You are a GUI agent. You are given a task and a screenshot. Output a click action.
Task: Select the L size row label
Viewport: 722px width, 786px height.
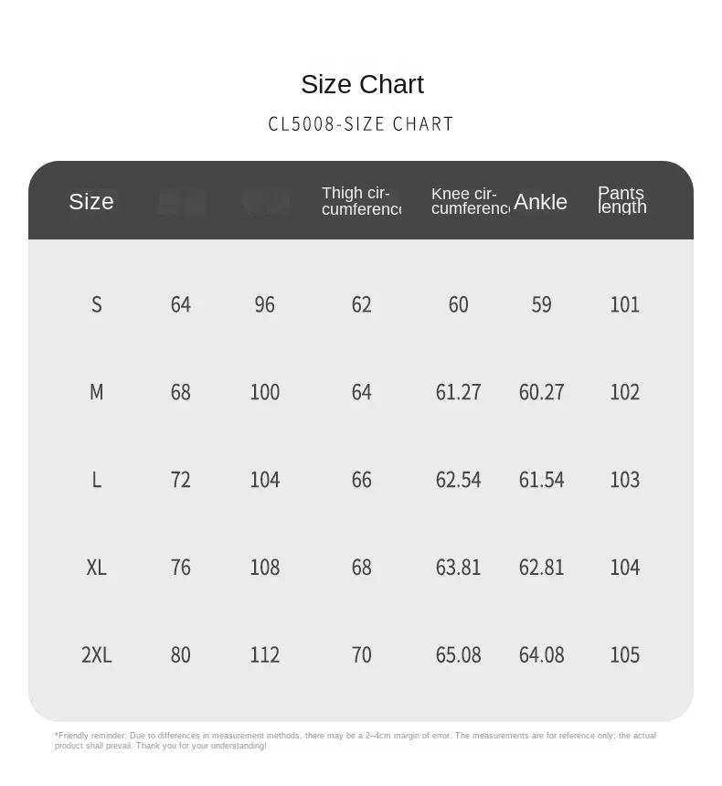(96, 480)
